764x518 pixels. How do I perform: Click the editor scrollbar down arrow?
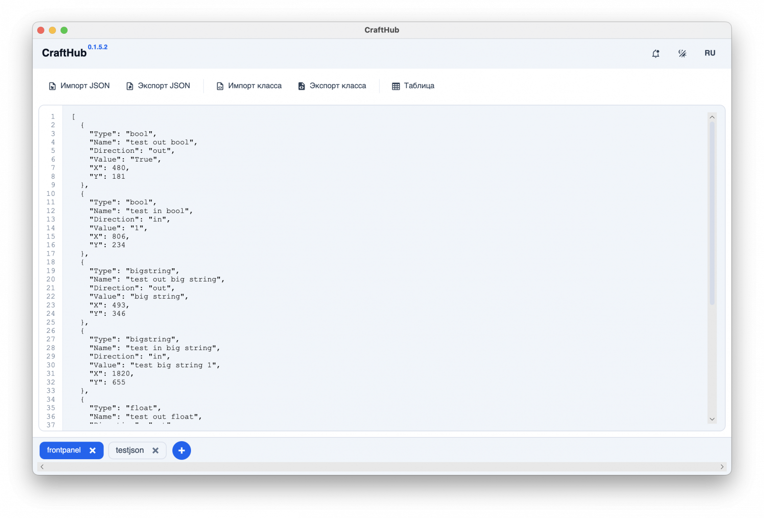tap(712, 419)
